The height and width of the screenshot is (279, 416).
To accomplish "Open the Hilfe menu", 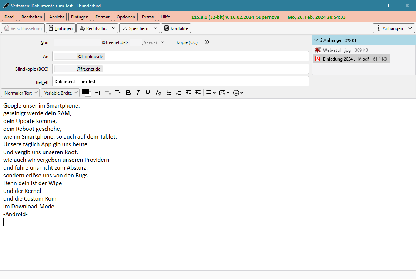I will click(165, 17).
